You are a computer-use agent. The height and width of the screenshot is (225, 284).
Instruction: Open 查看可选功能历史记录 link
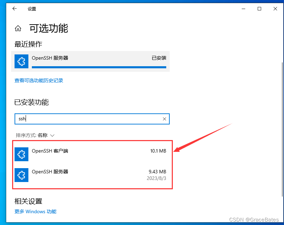pos(39,80)
